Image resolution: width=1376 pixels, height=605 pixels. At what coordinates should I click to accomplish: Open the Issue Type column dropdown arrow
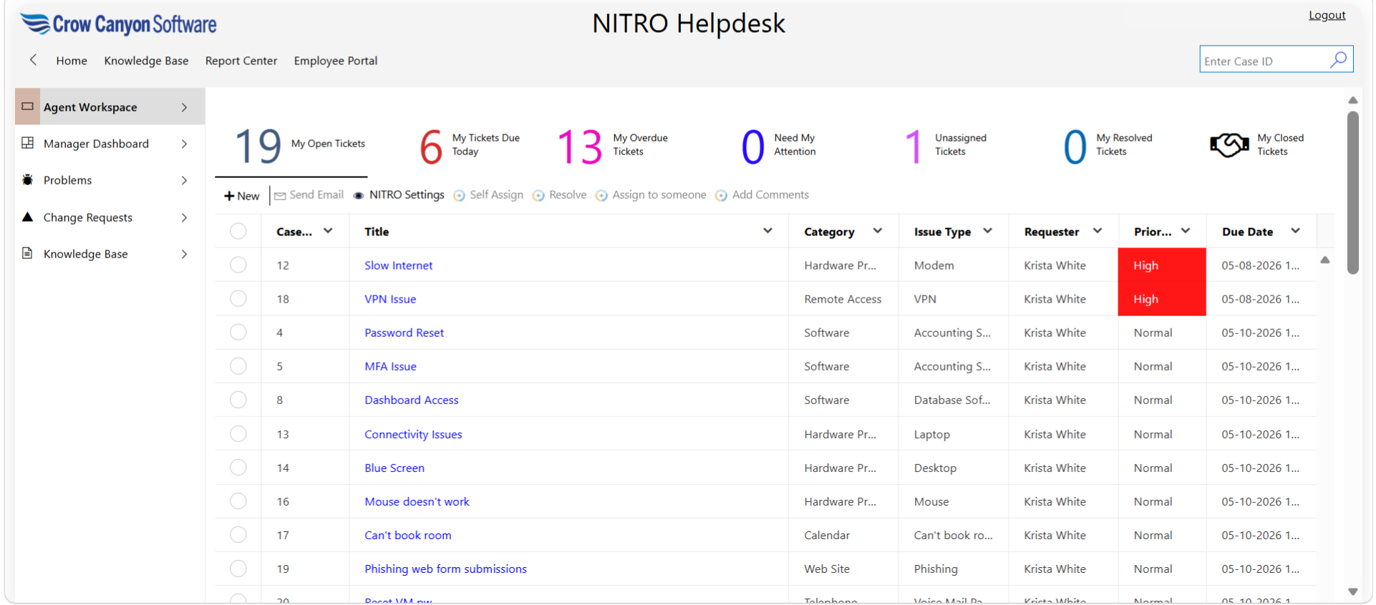(x=988, y=231)
